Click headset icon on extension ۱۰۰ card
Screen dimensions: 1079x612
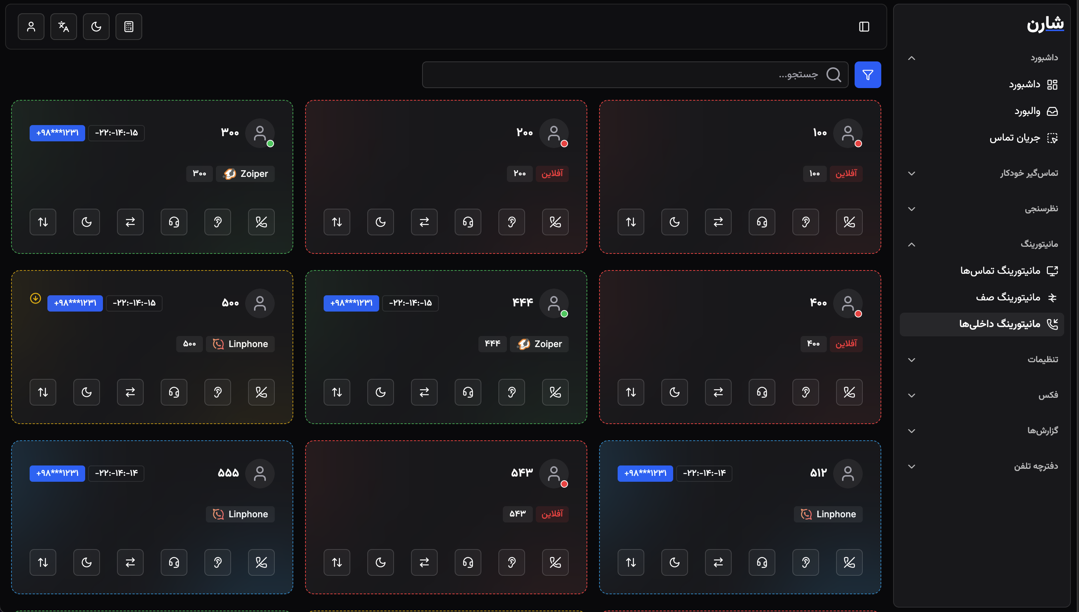(x=762, y=222)
